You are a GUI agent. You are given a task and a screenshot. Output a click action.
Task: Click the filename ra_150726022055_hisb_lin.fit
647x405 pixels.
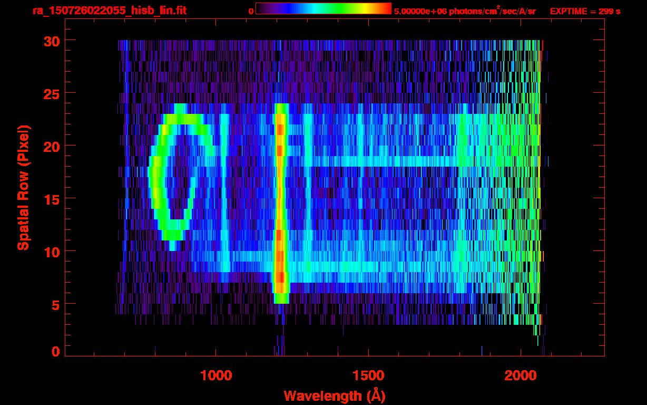pyautogui.click(x=109, y=11)
